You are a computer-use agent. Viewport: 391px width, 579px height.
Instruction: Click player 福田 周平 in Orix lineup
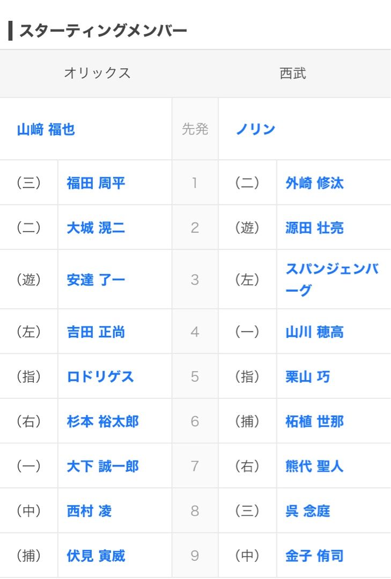pyautogui.click(x=95, y=183)
